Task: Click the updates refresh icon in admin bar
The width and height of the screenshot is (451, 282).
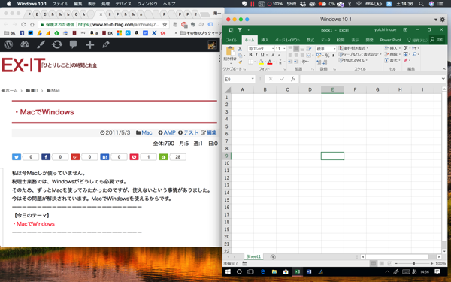Action: pyautogui.click(x=57, y=44)
